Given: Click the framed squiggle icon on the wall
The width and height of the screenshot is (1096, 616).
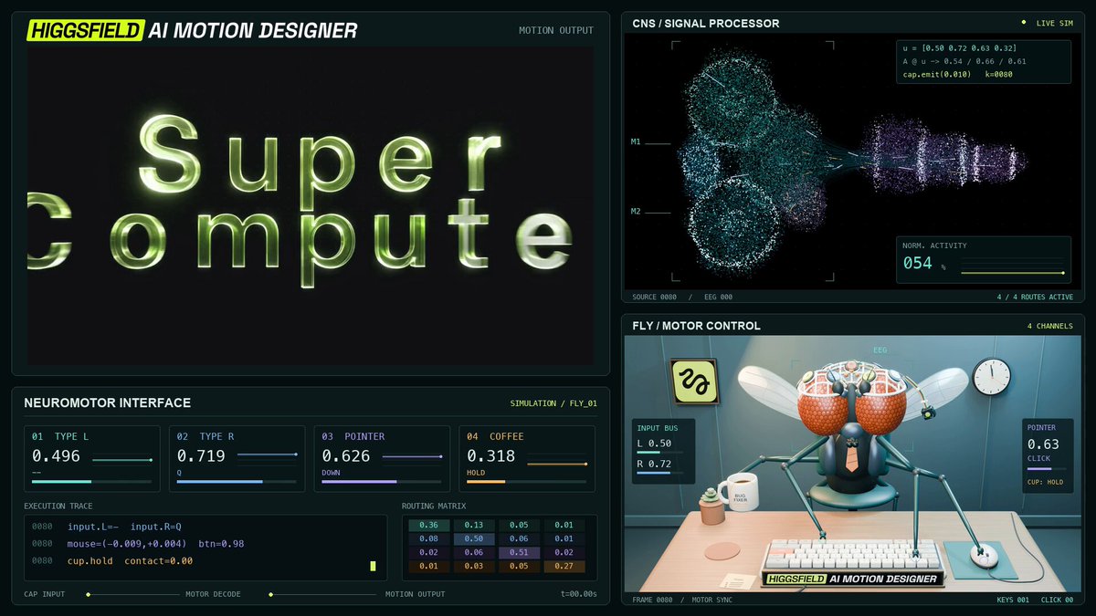Looking at the screenshot, I should coord(693,381).
